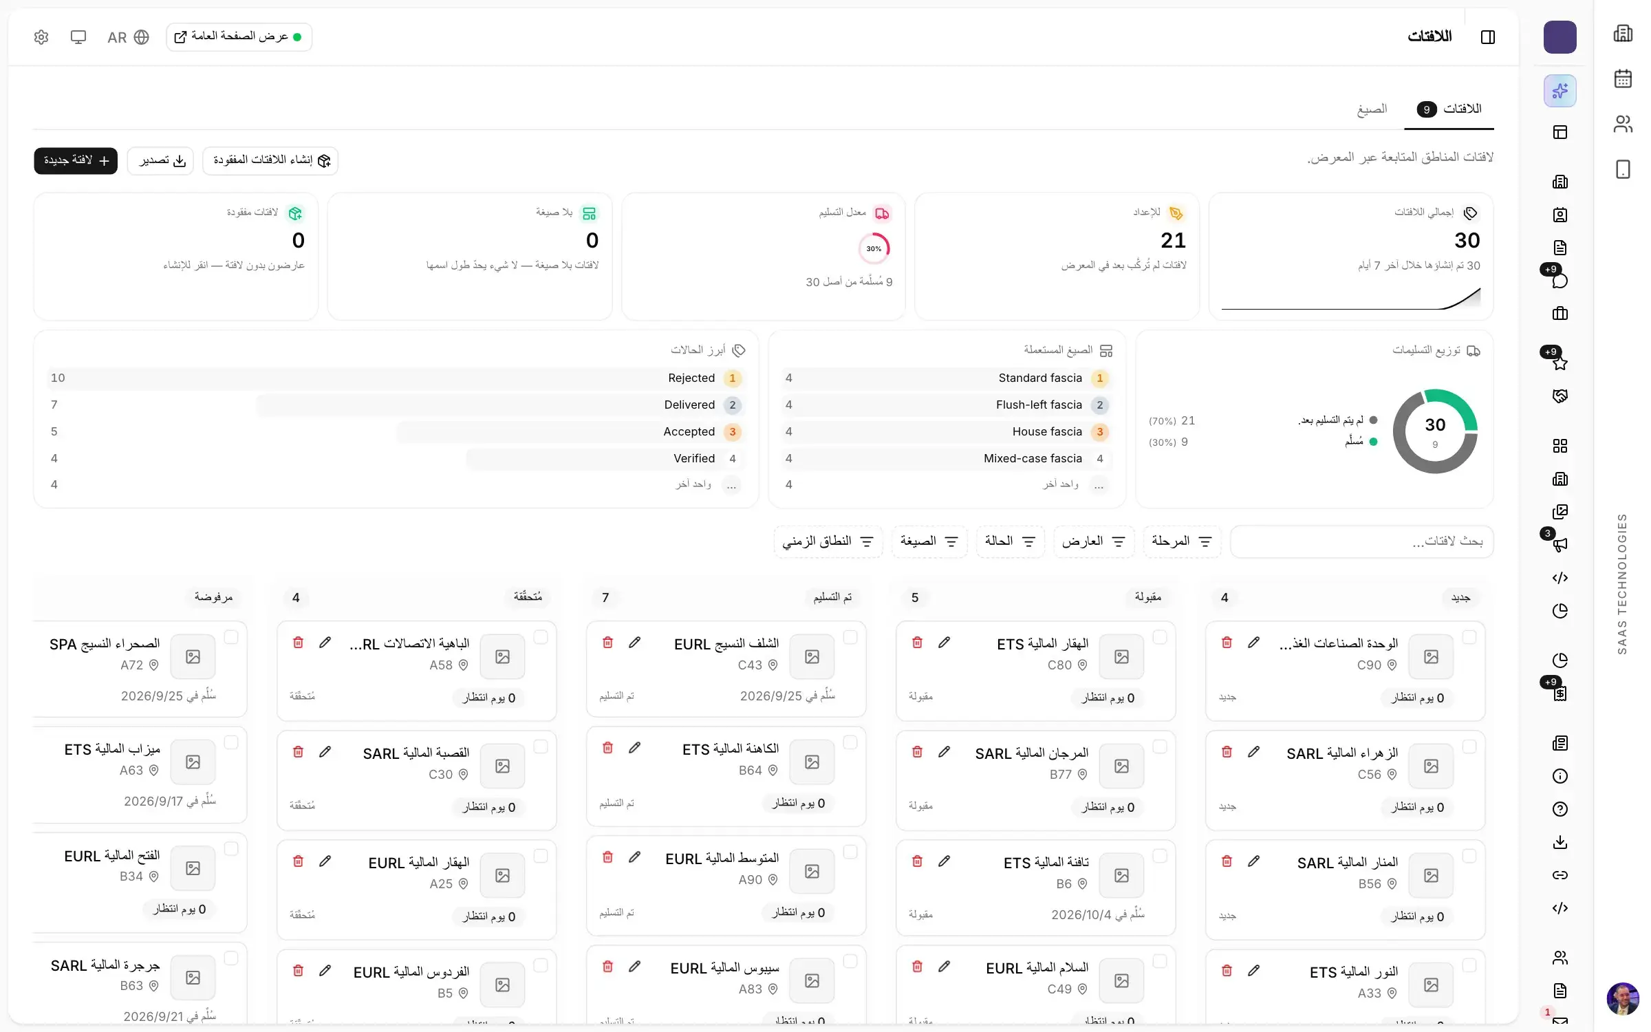Screen dimensions: 1651x1032
Task: Click thumbnail image of C56 card
Action: coord(1431,766)
